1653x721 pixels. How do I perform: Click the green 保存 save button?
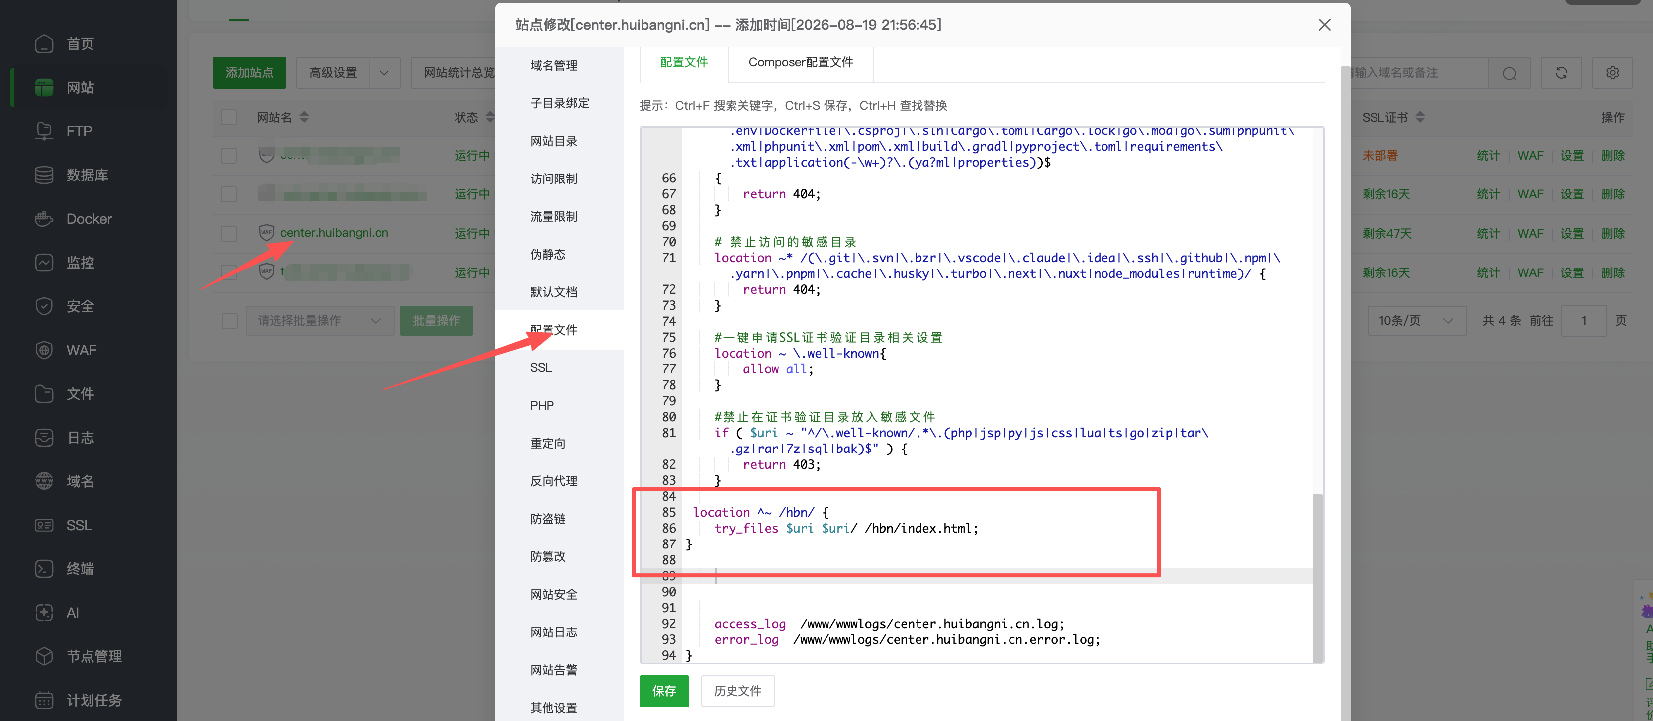(664, 691)
